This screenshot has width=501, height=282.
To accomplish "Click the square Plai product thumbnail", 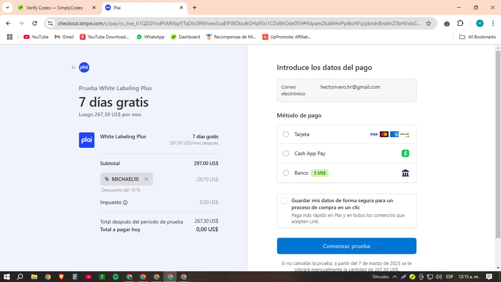I will coord(87,140).
